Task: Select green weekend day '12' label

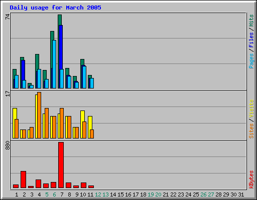Action: [x=98, y=194]
